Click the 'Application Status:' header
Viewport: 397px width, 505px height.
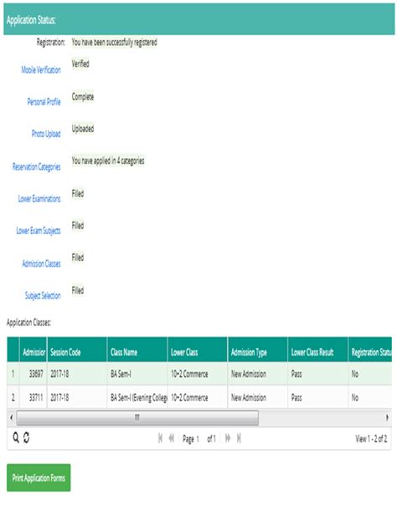[31, 20]
